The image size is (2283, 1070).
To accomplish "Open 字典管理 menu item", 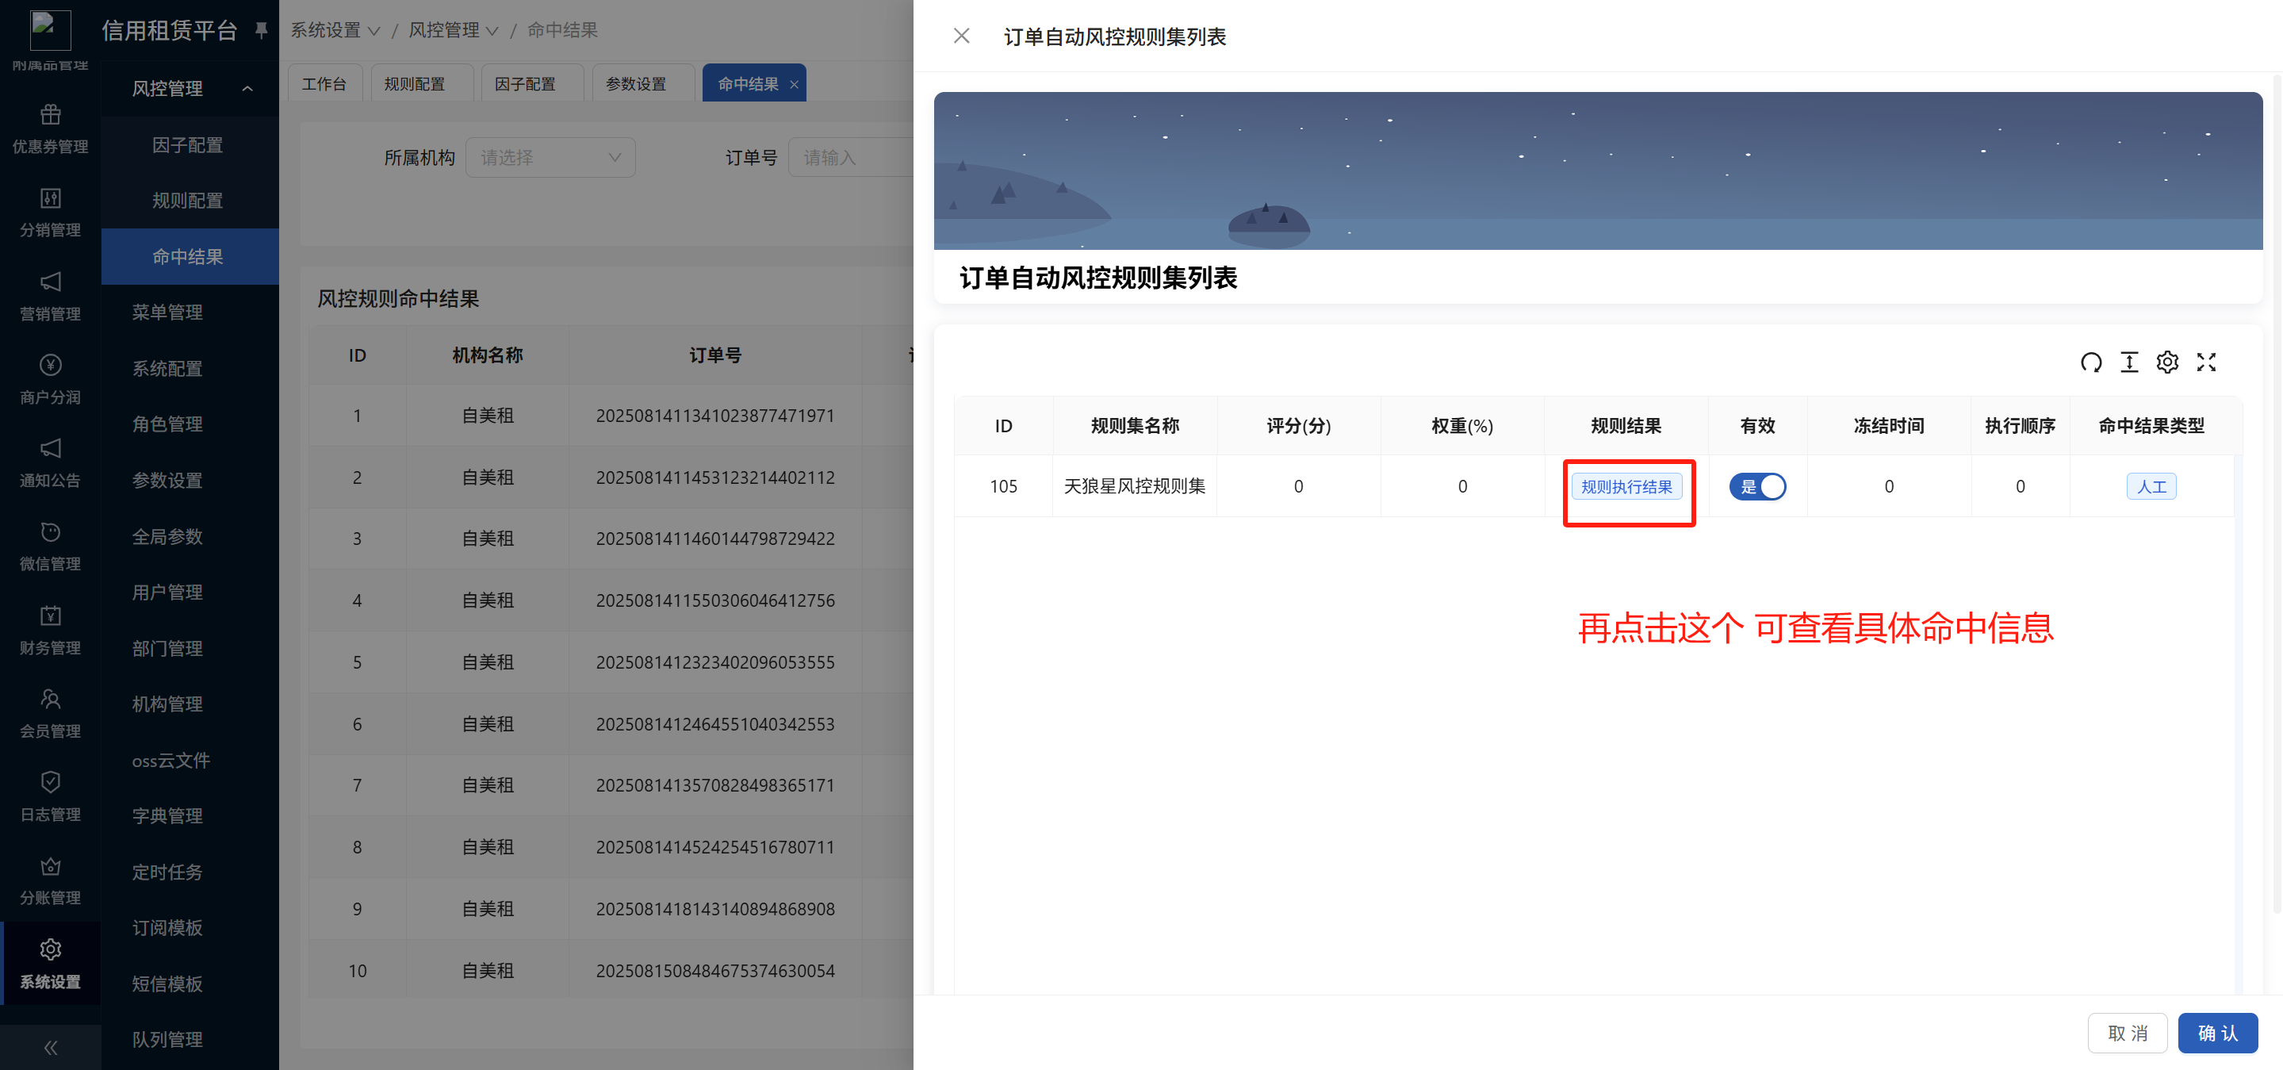I will click(x=167, y=815).
